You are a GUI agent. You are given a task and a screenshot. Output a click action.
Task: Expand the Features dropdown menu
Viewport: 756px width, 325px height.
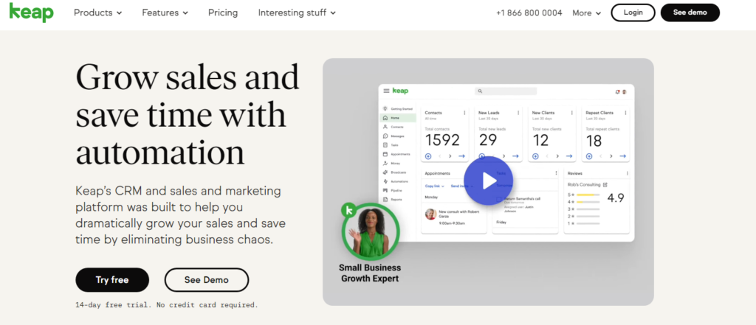tap(165, 13)
